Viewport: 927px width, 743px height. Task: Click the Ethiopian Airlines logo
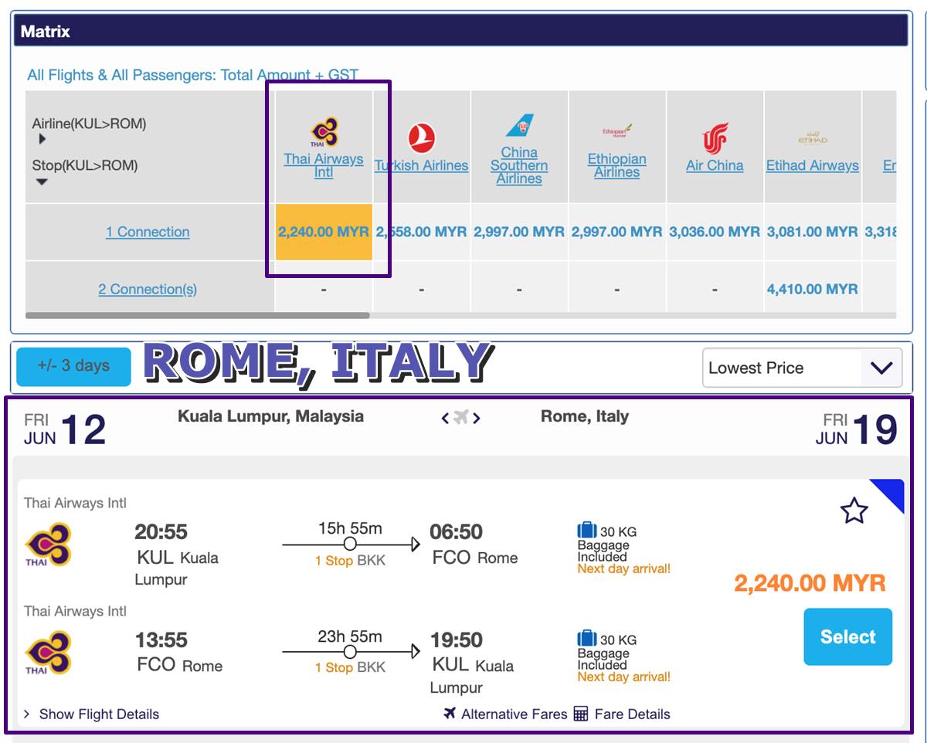pos(617,132)
